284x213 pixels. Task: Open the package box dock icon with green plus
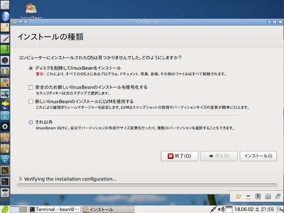pos(5,149)
